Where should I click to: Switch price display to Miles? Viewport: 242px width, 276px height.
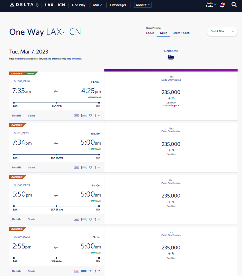[x=163, y=33]
